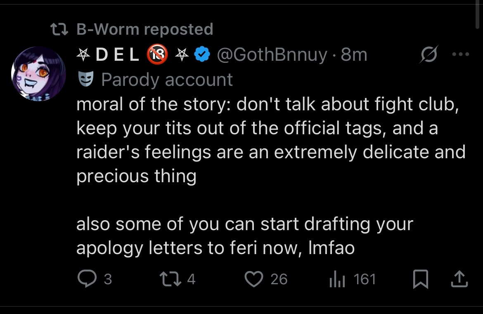
Task: Click the repost arrows beside B-Worm
Action: (x=59, y=30)
